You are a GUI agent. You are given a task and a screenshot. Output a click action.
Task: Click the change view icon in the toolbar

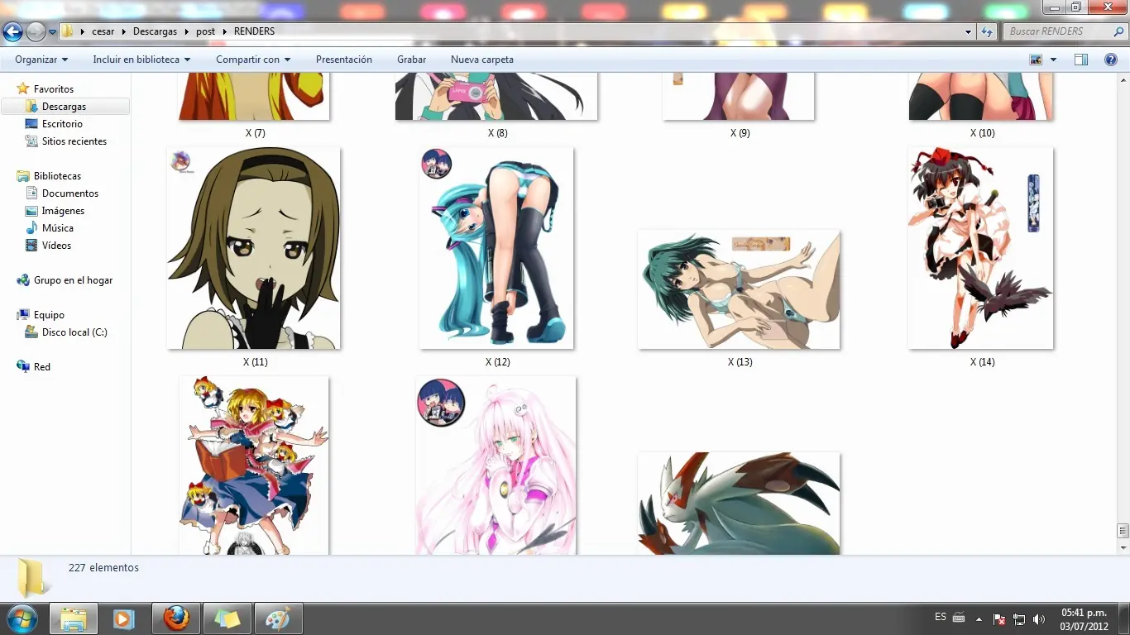[x=1036, y=60]
